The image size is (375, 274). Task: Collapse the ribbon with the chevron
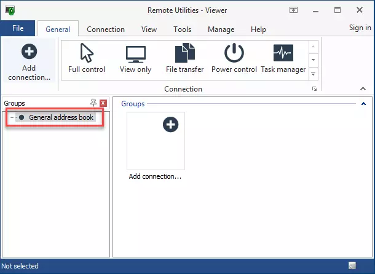(x=363, y=88)
